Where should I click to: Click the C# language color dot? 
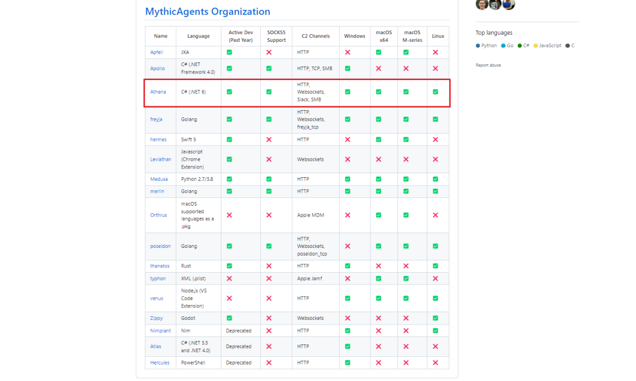[x=519, y=46]
